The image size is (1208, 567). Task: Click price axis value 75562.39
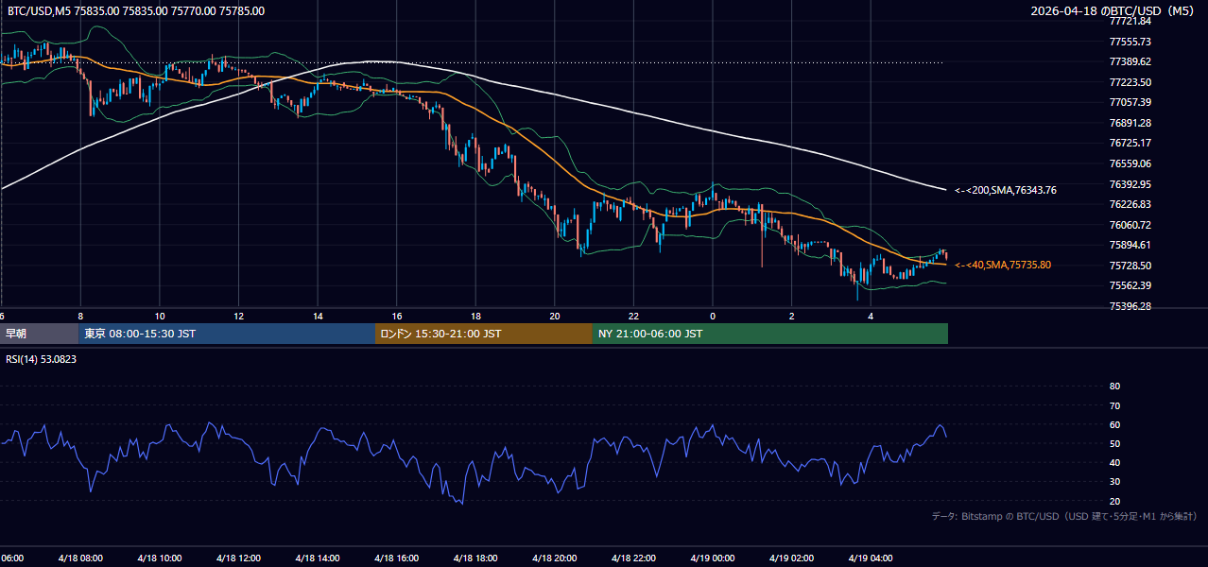point(1130,285)
